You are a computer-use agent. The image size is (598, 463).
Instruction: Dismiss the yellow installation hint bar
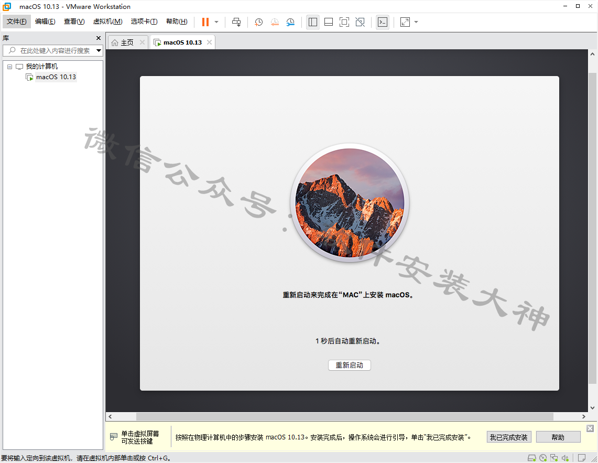point(590,428)
